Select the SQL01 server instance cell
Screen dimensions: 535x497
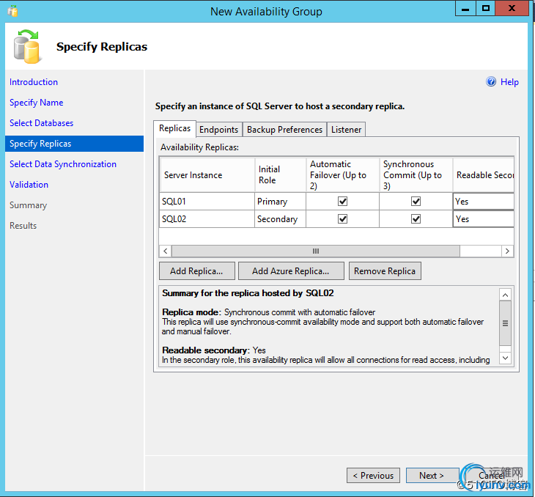click(x=207, y=202)
